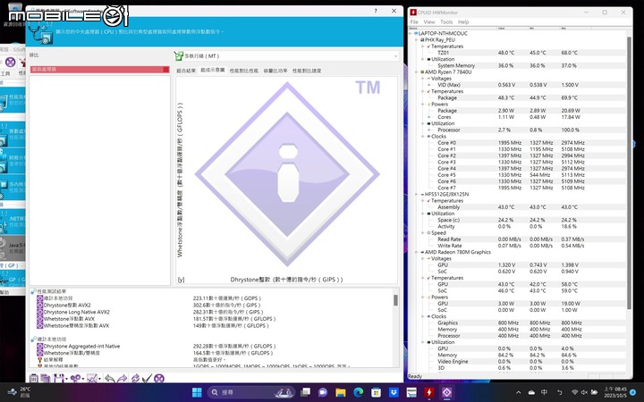Viewport: 644px width, 402px height.
Task: Open the dropdown arrow beside the chart icon
Action: pos(100,379)
